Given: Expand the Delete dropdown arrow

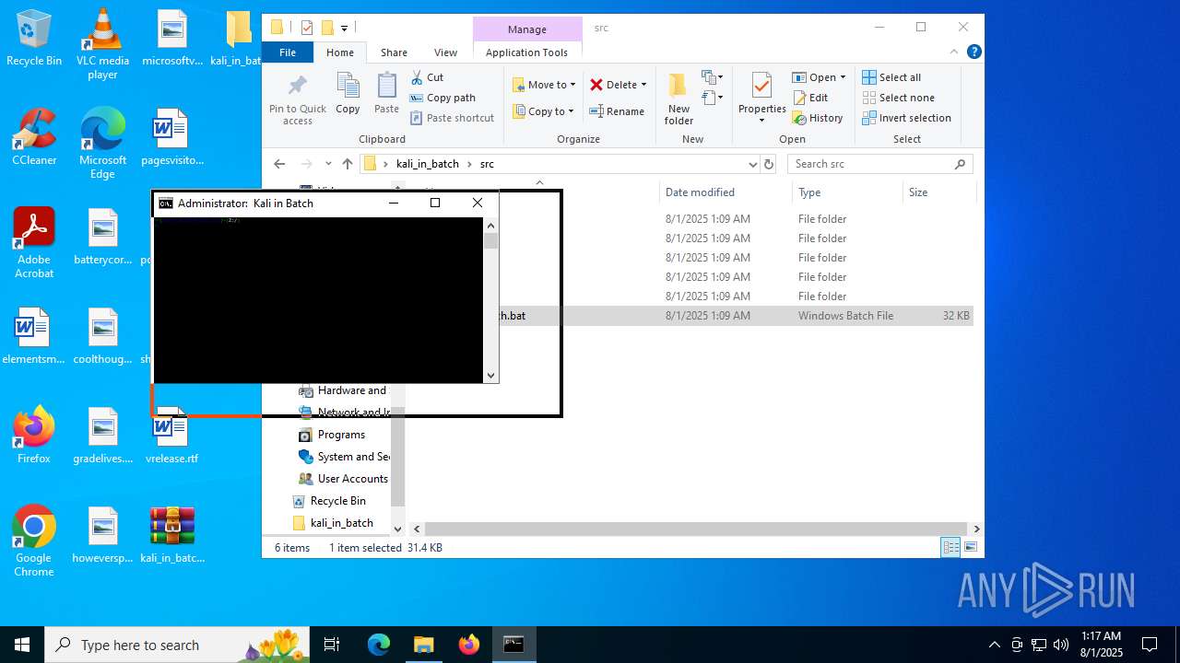Looking at the screenshot, I should 643,85.
